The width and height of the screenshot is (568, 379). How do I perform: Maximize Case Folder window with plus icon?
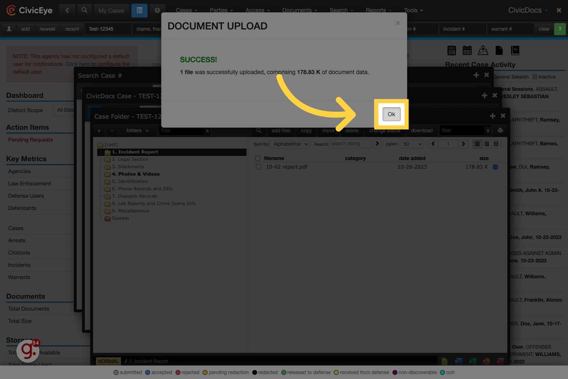[493, 116]
